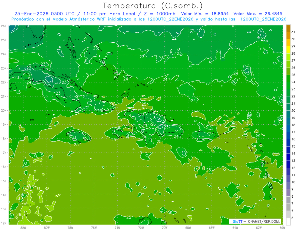The image size is (300, 231).
Task: Click the 22N latitude axis label
Action: coord(3,82)
